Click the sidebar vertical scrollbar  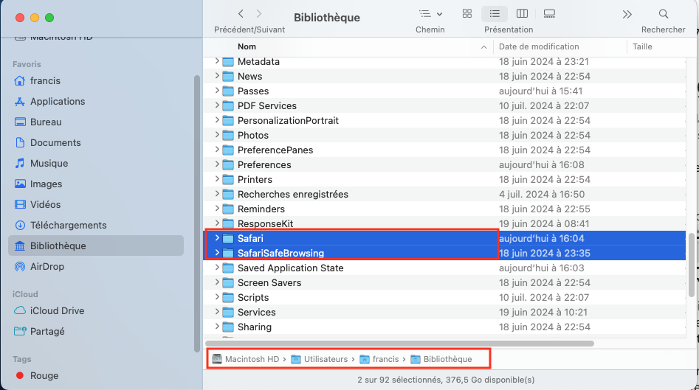pos(196,214)
